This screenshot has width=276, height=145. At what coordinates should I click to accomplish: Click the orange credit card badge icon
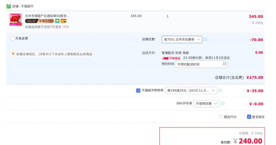pyautogui.click(x=64, y=21)
